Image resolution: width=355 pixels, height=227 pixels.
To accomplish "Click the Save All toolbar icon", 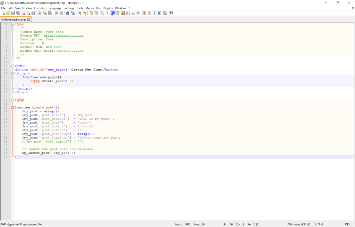I will point(18,13).
